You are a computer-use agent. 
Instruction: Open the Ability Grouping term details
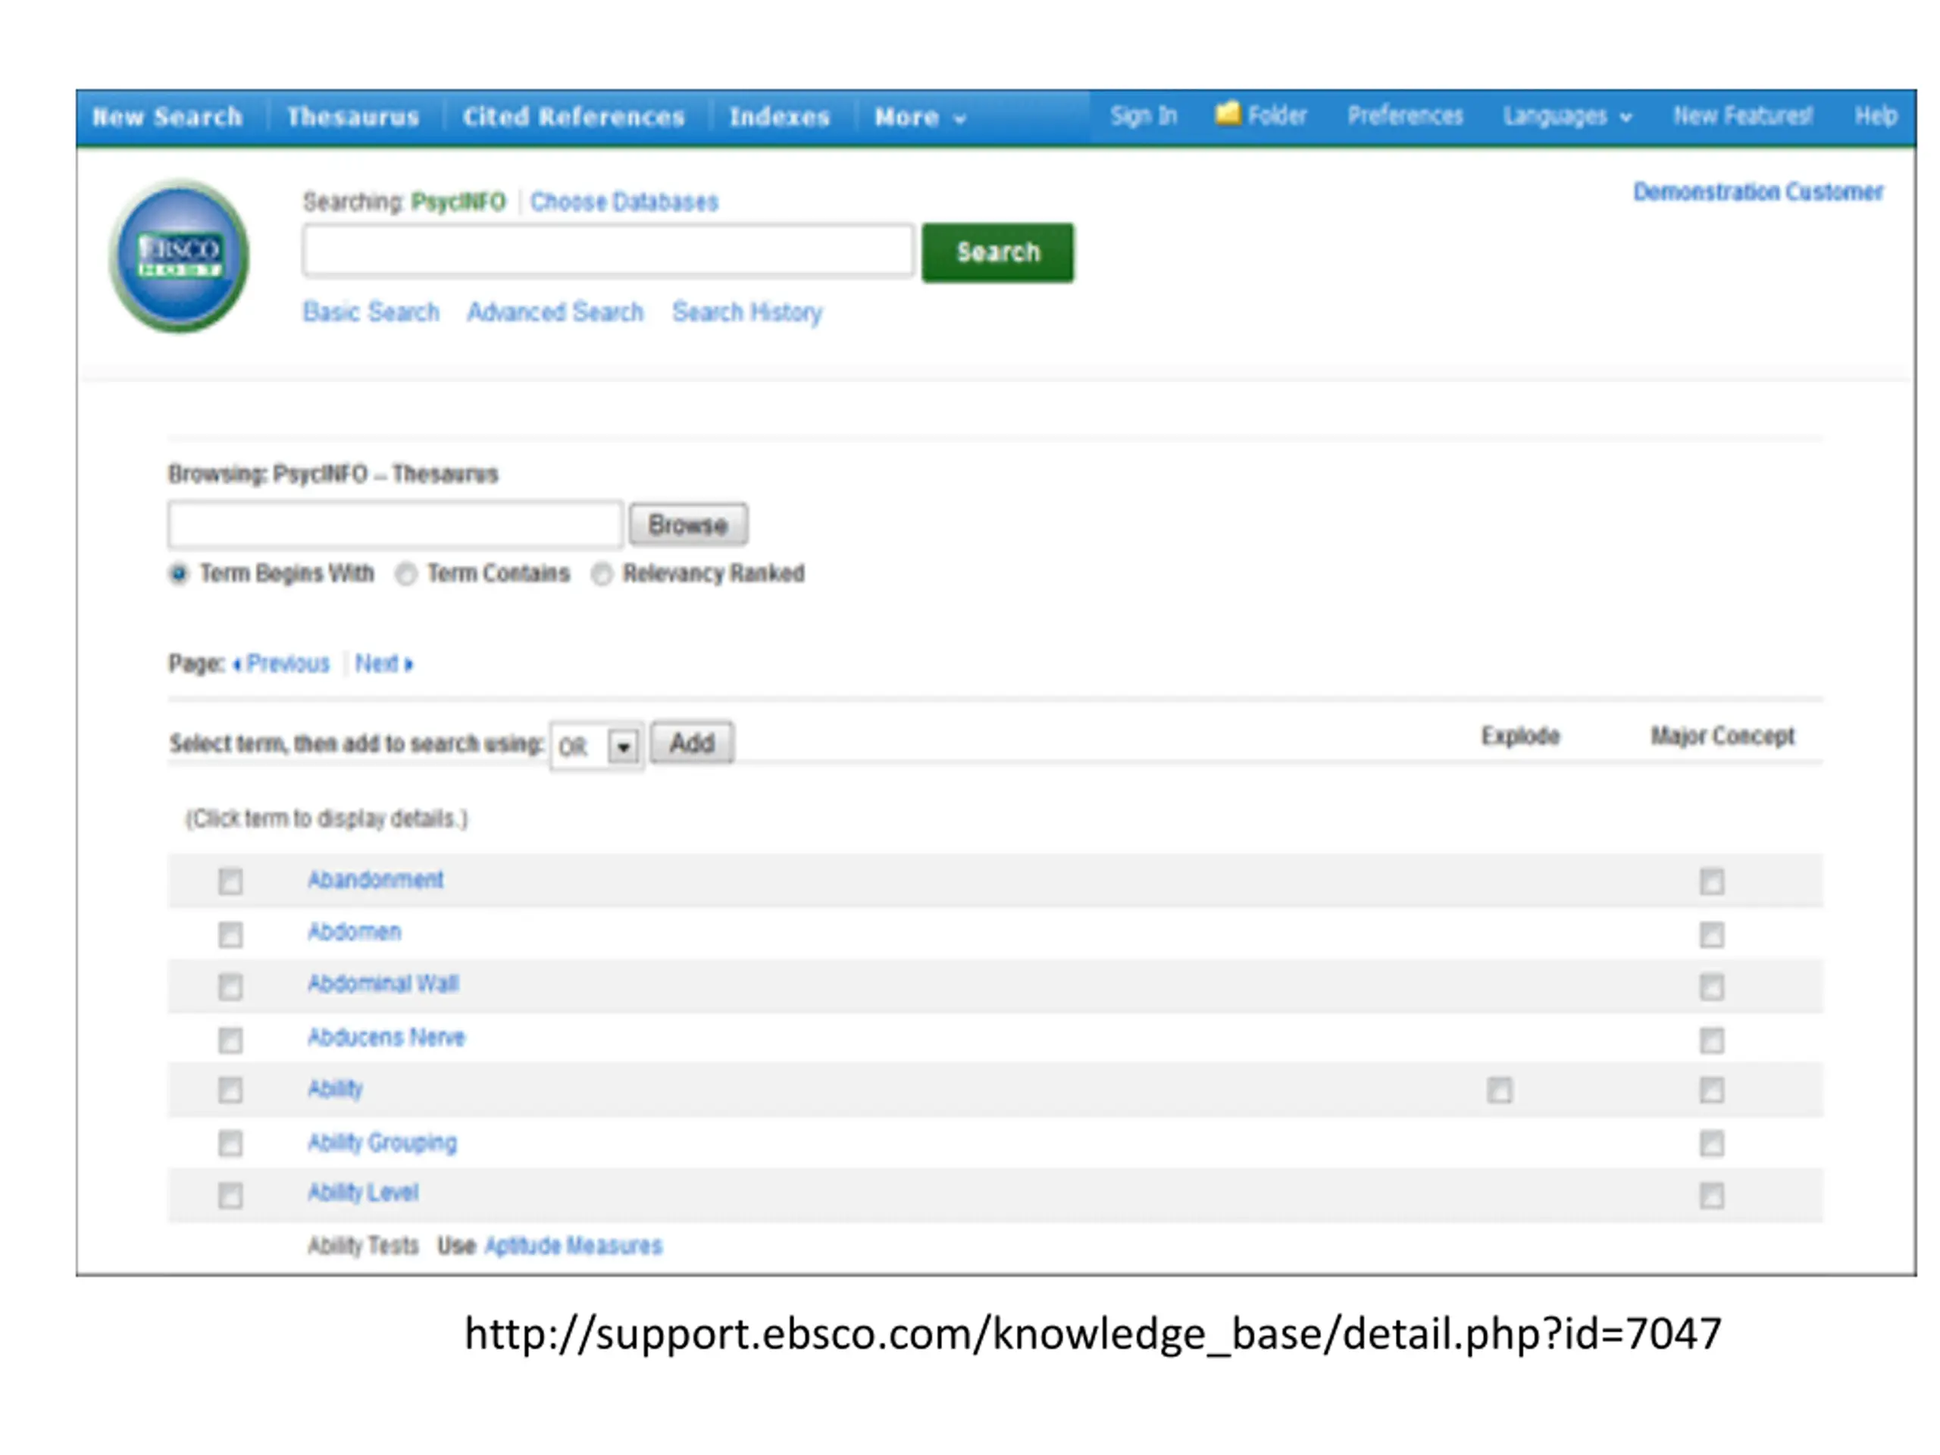(x=383, y=1143)
